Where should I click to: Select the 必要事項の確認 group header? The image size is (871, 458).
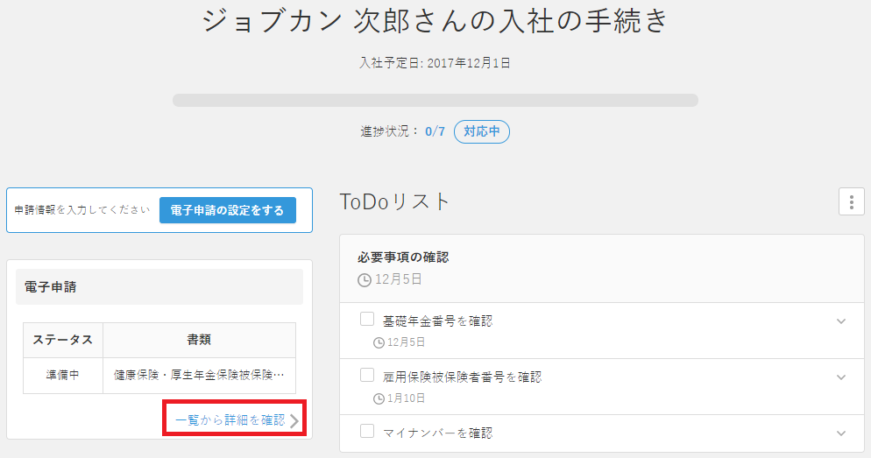[x=602, y=269]
